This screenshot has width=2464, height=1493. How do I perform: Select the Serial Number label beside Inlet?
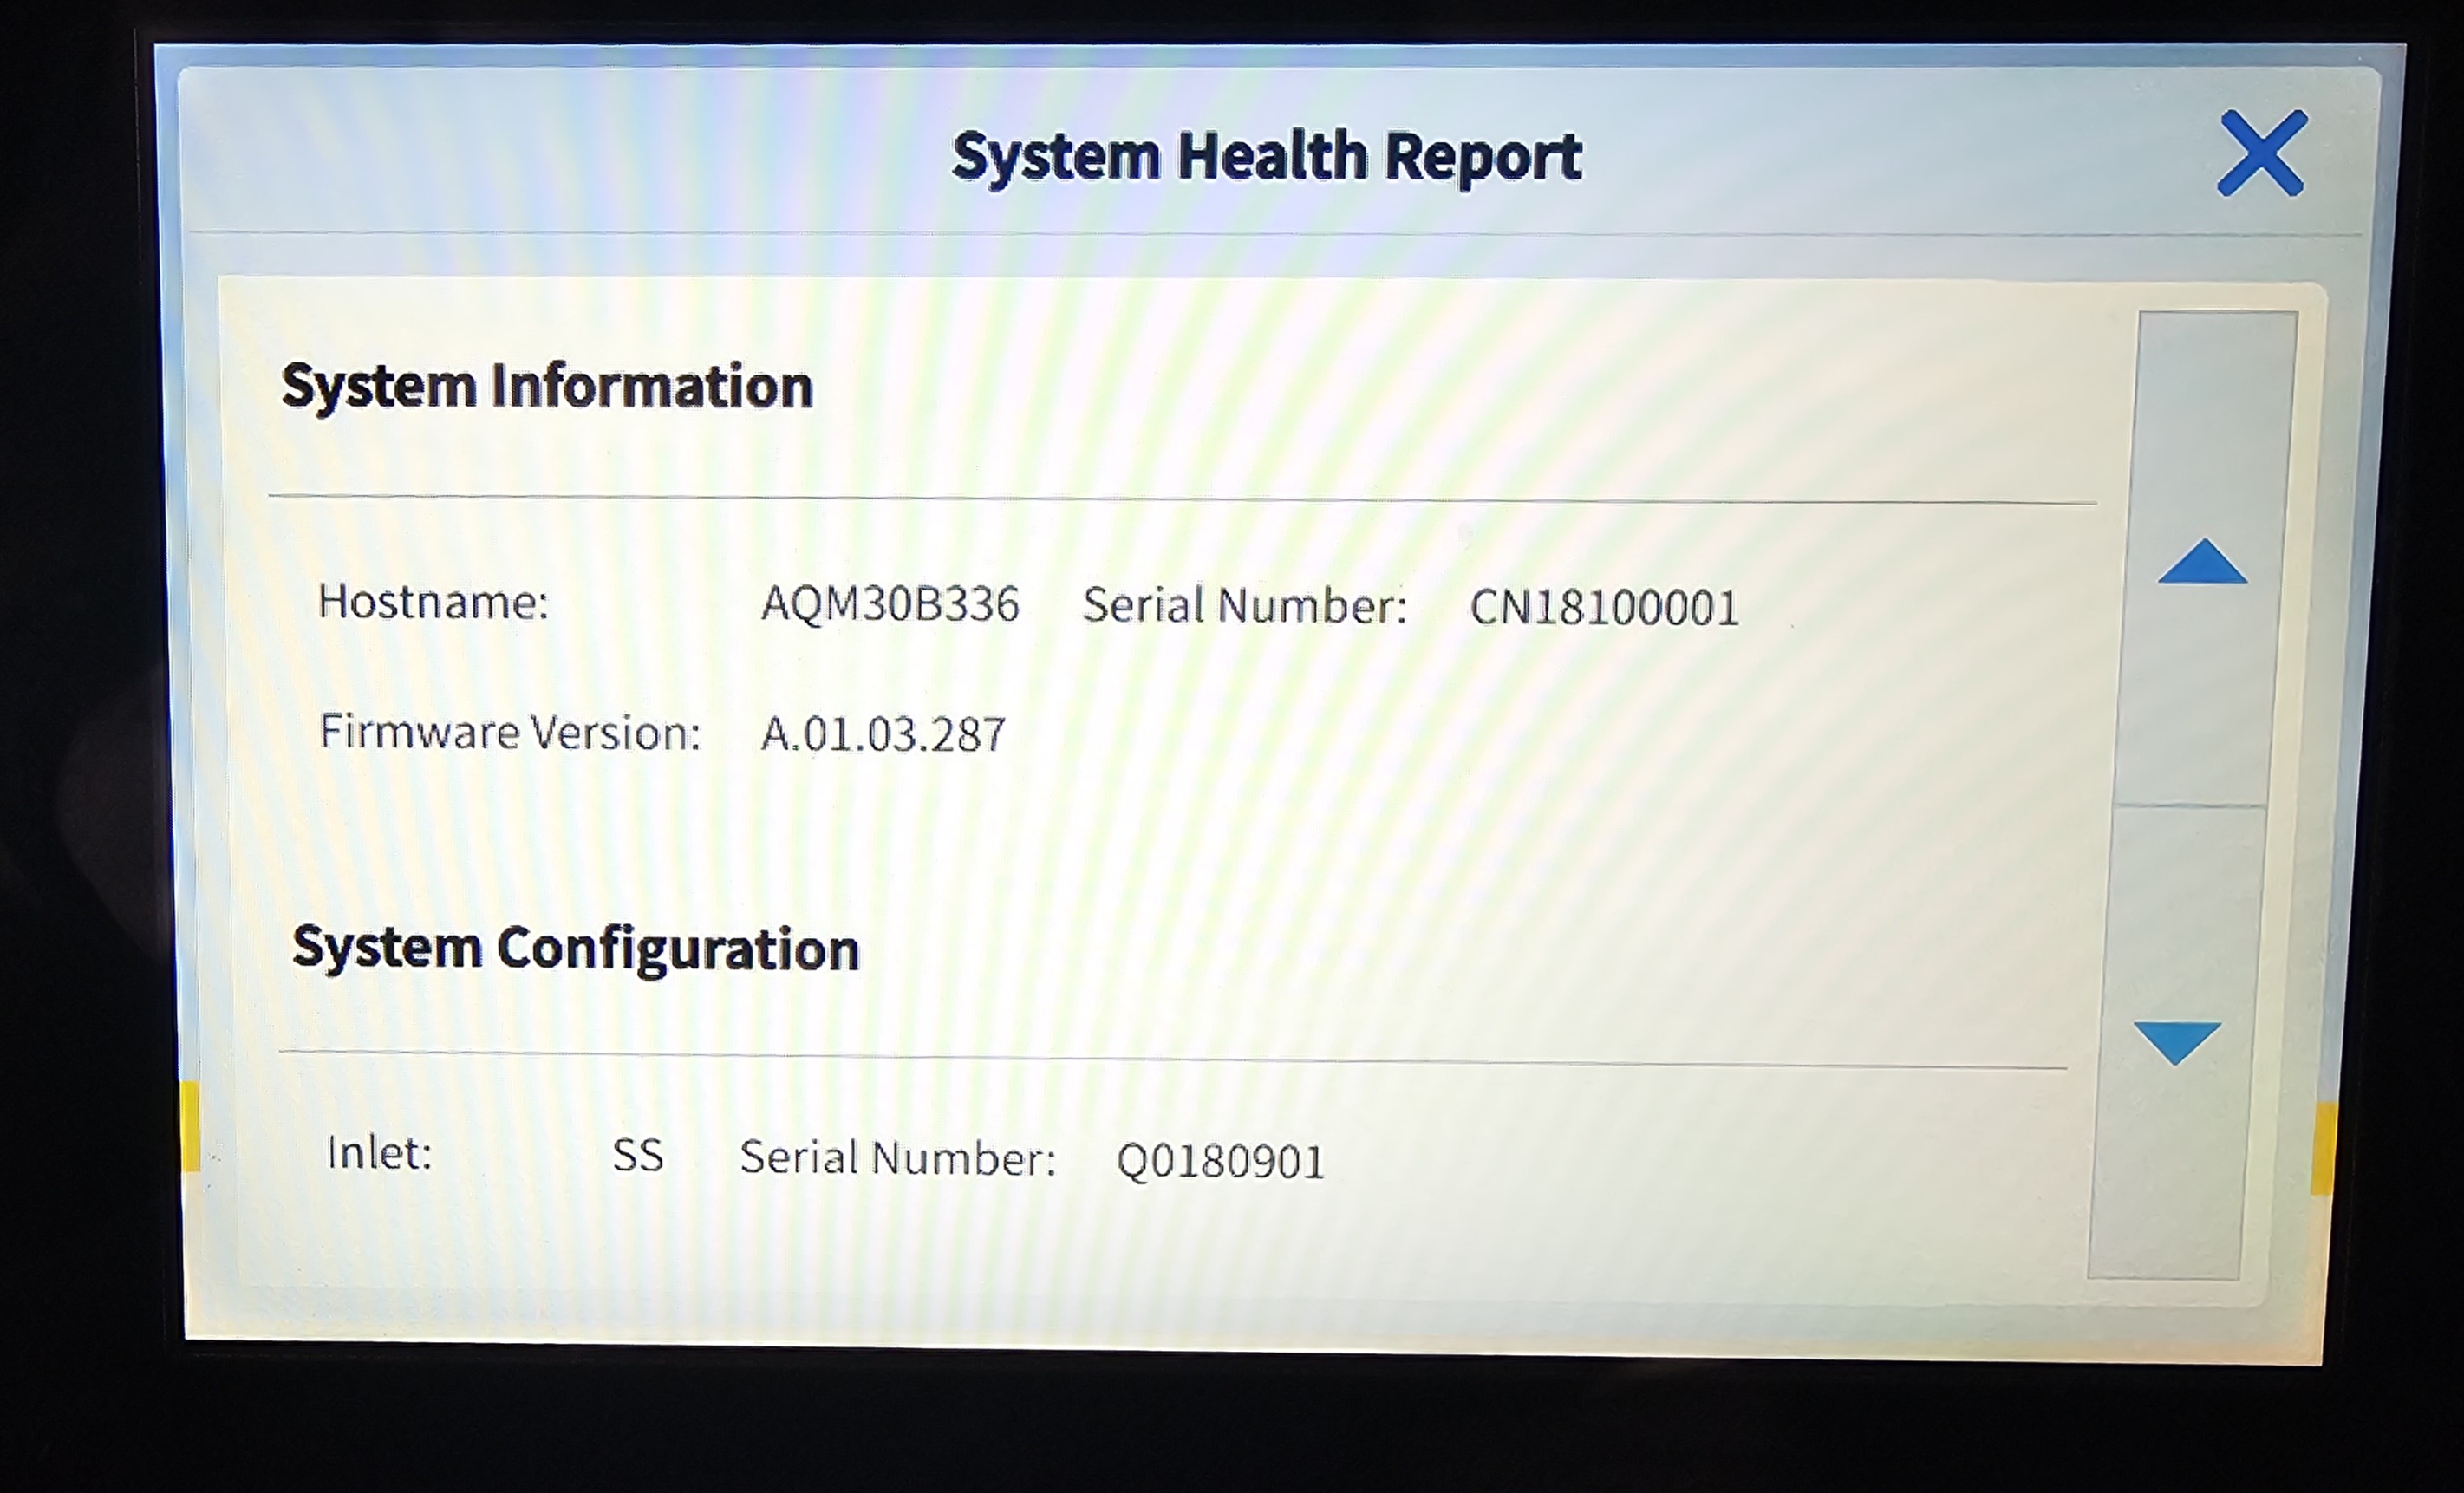pyautogui.click(x=898, y=1158)
